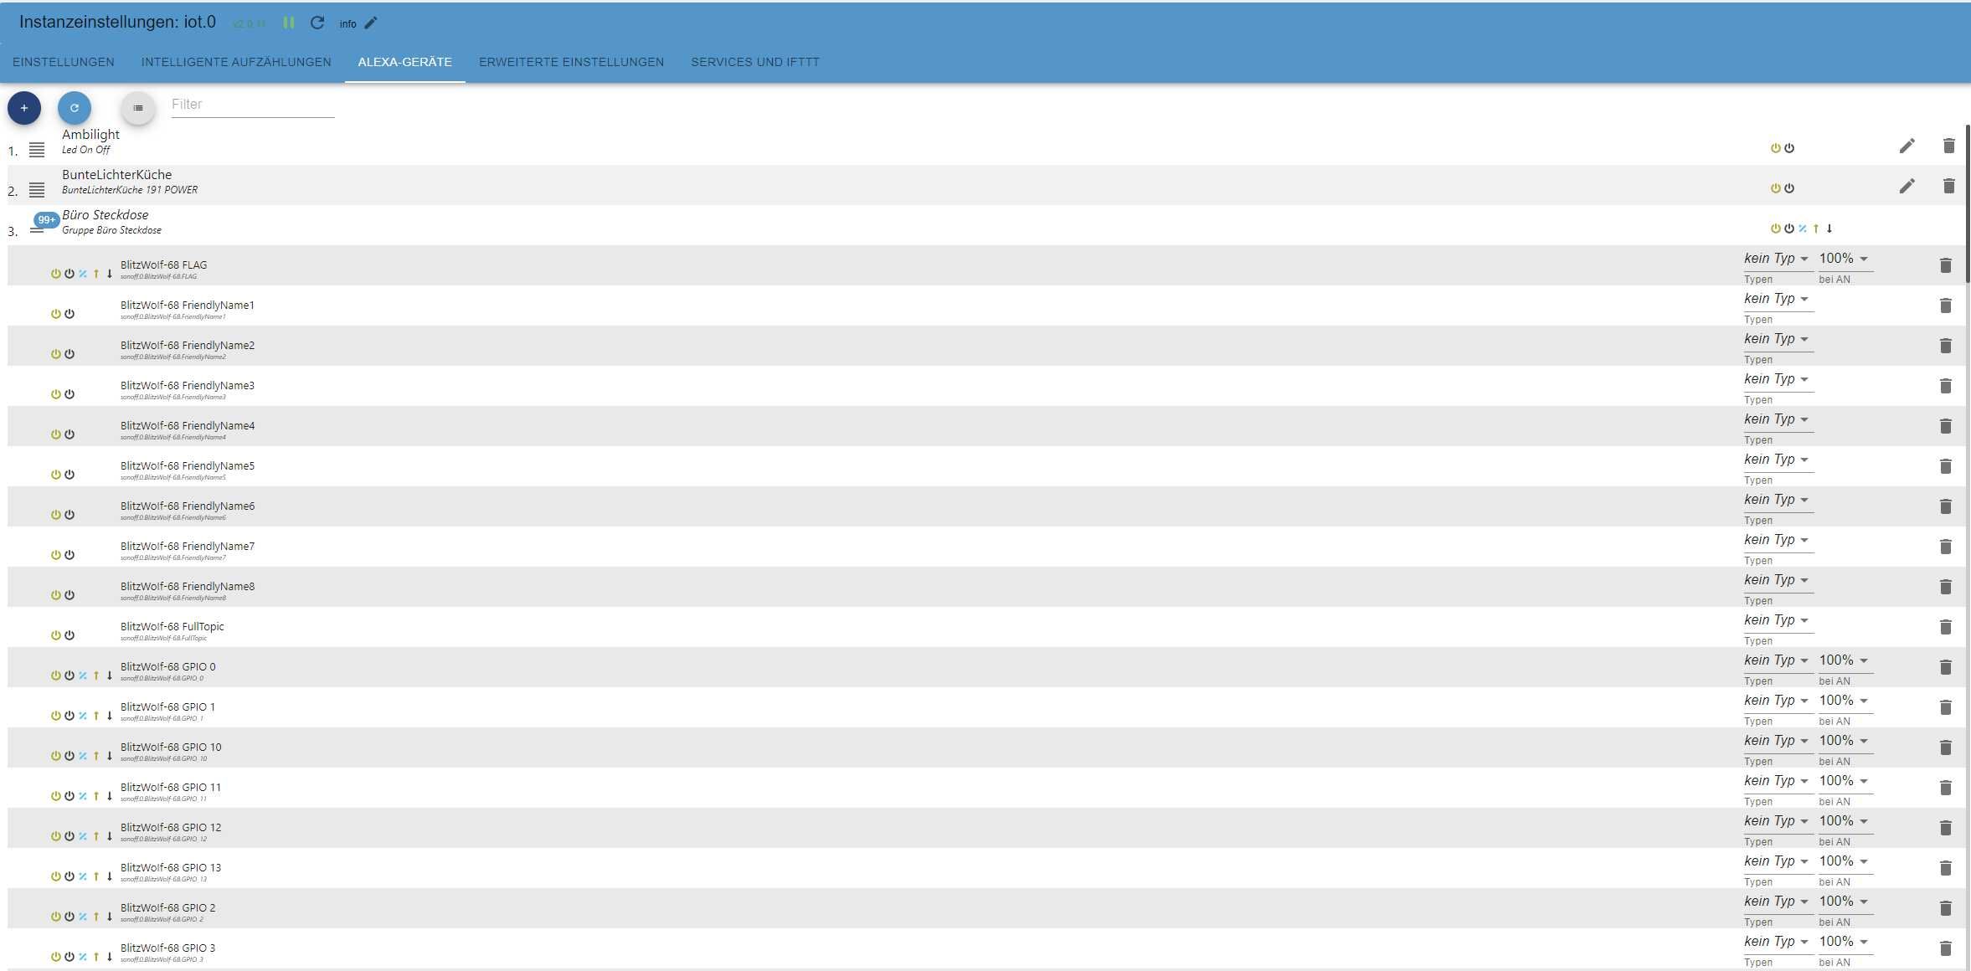The image size is (1971, 971).
Task: Open 100% bei AN dropdown for GPIO 0
Action: click(x=1843, y=660)
